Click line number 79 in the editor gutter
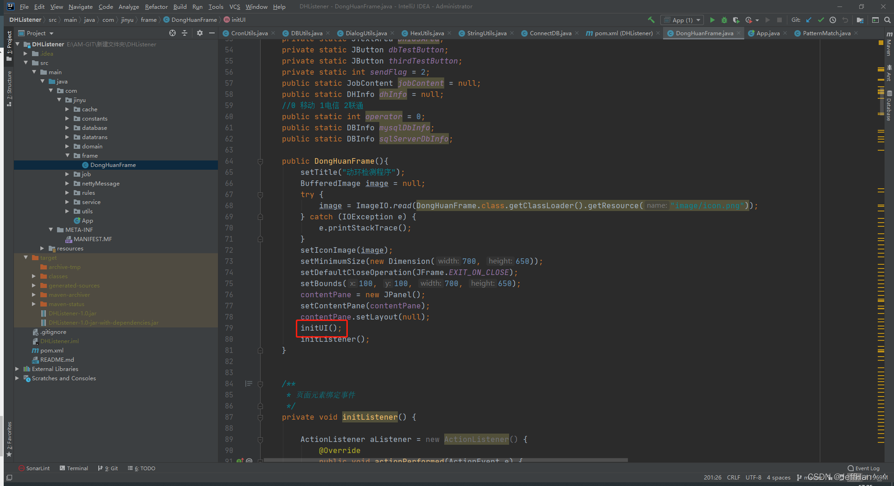Image resolution: width=894 pixels, height=486 pixels. [x=229, y=328]
